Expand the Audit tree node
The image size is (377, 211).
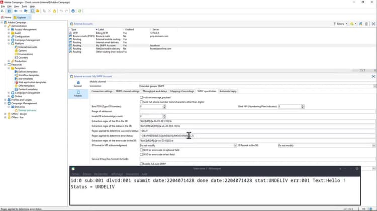pos(9,33)
